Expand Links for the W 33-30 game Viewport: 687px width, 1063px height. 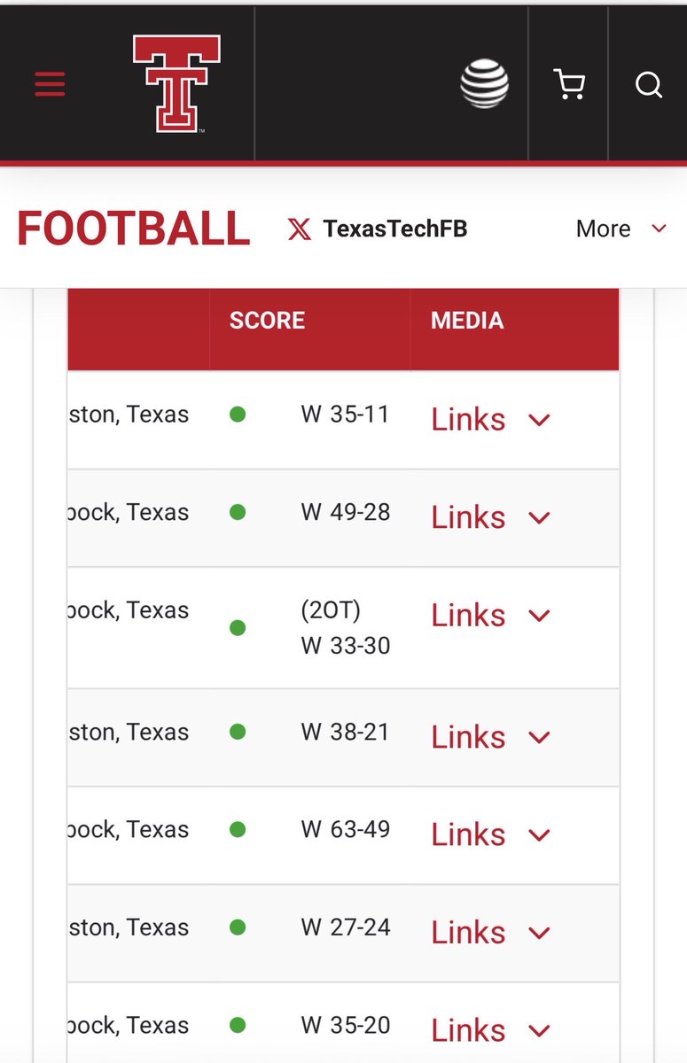tap(491, 615)
